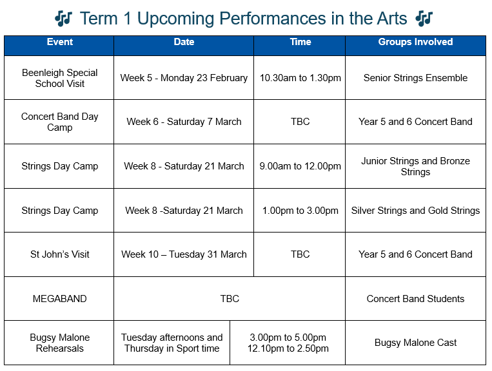The height and width of the screenshot is (371, 492).
Task: Select the Concert Band Day Camp event
Action: click(59, 122)
